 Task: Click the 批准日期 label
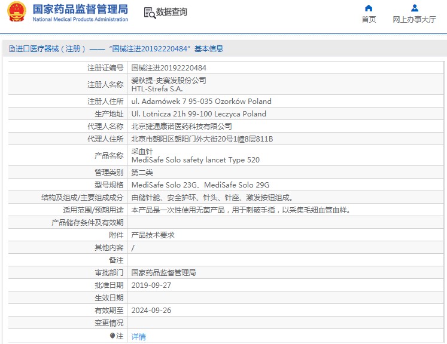tap(109, 285)
